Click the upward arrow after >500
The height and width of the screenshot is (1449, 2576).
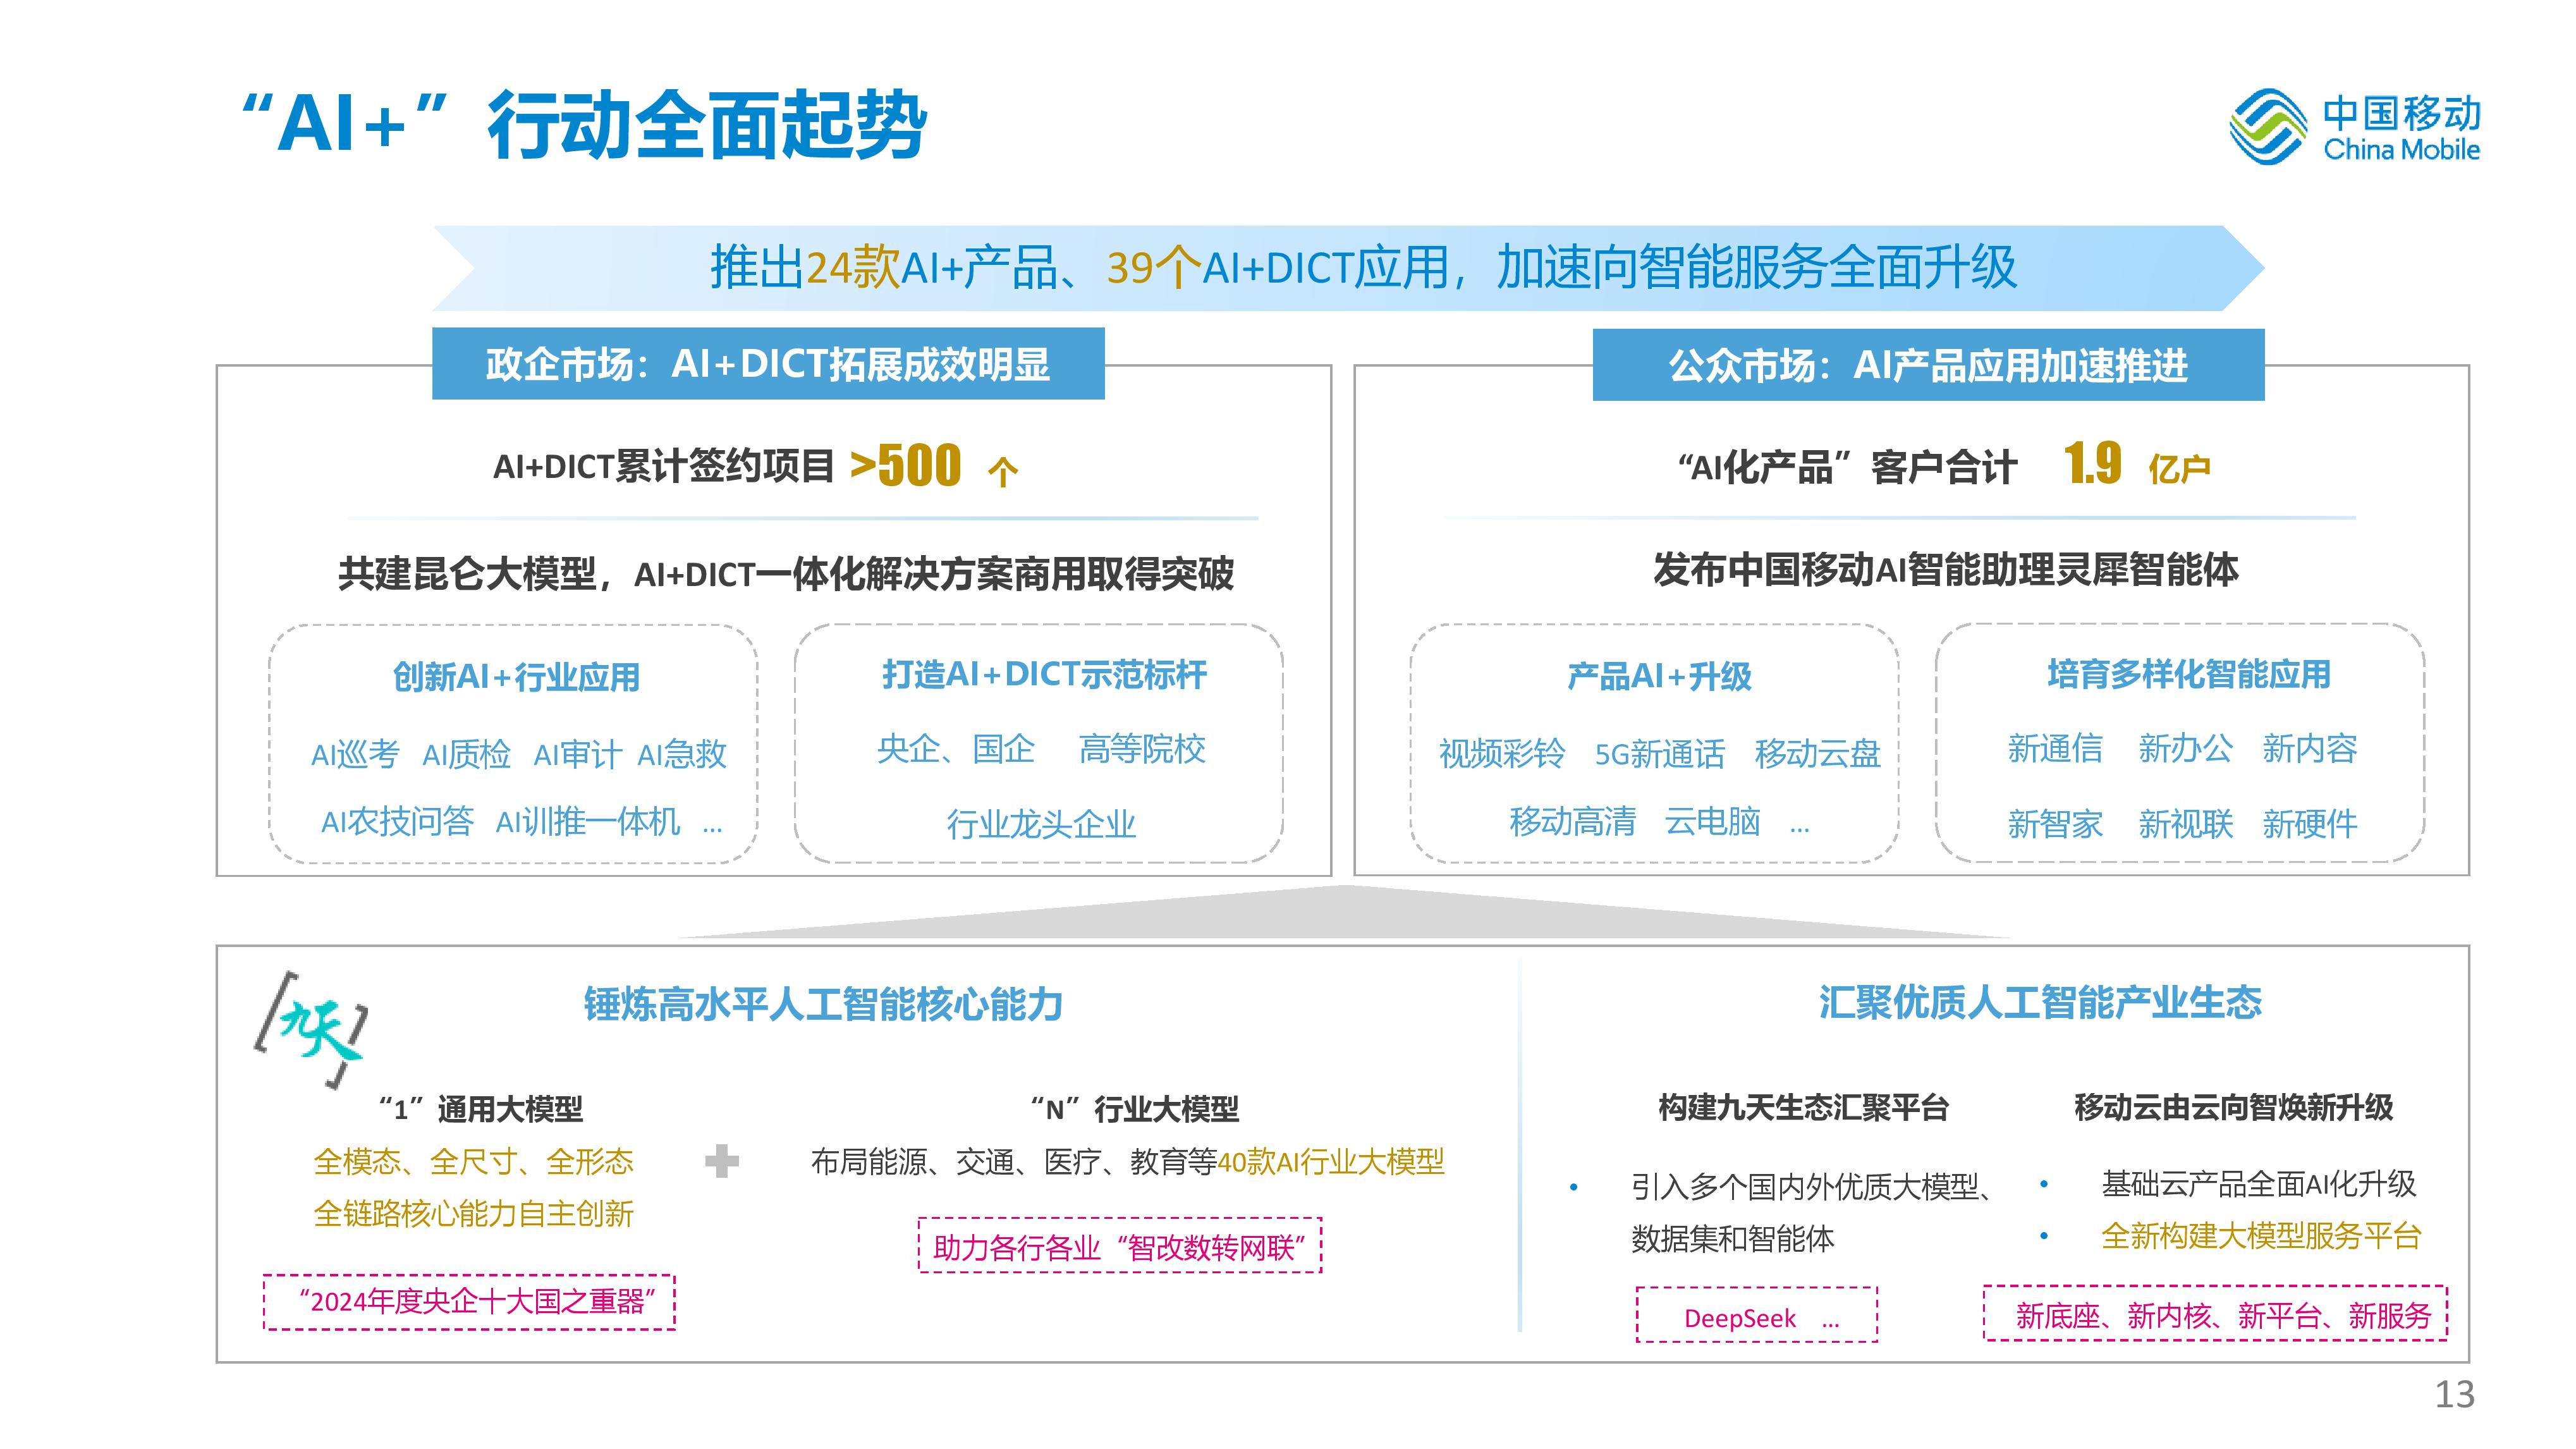tap(1002, 471)
